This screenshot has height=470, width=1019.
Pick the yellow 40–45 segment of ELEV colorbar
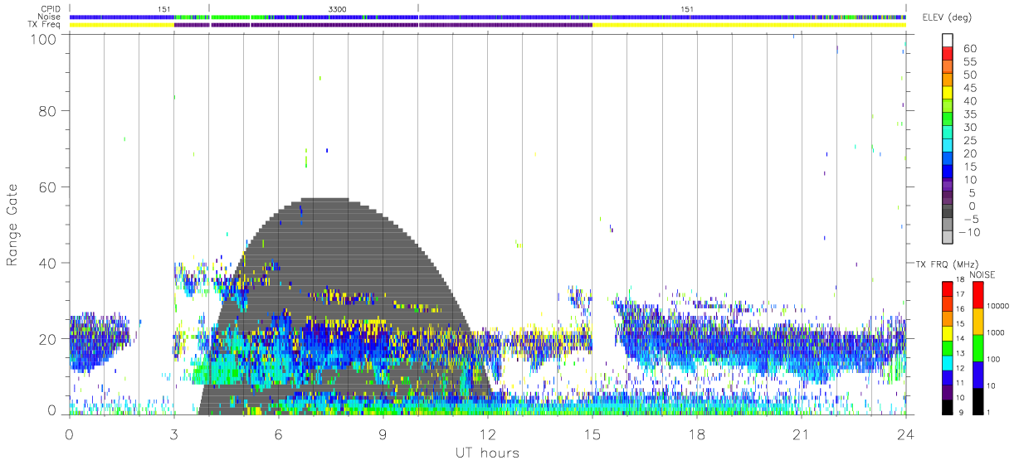click(x=948, y=94)
